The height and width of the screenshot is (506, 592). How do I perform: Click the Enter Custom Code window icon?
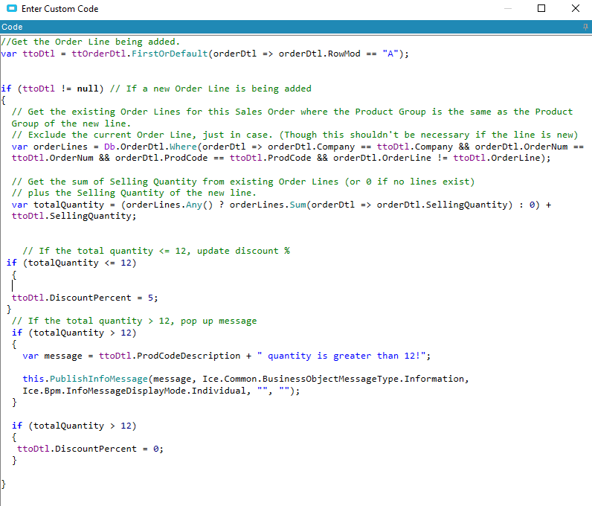pos(12,8)
